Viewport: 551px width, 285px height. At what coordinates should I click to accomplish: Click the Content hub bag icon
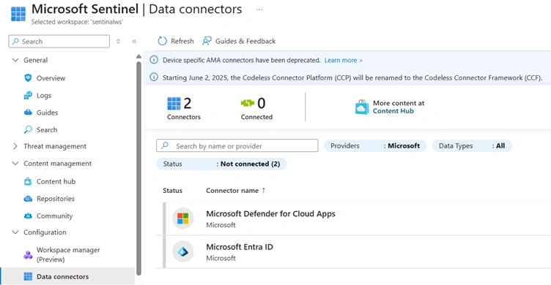point(28,181)
